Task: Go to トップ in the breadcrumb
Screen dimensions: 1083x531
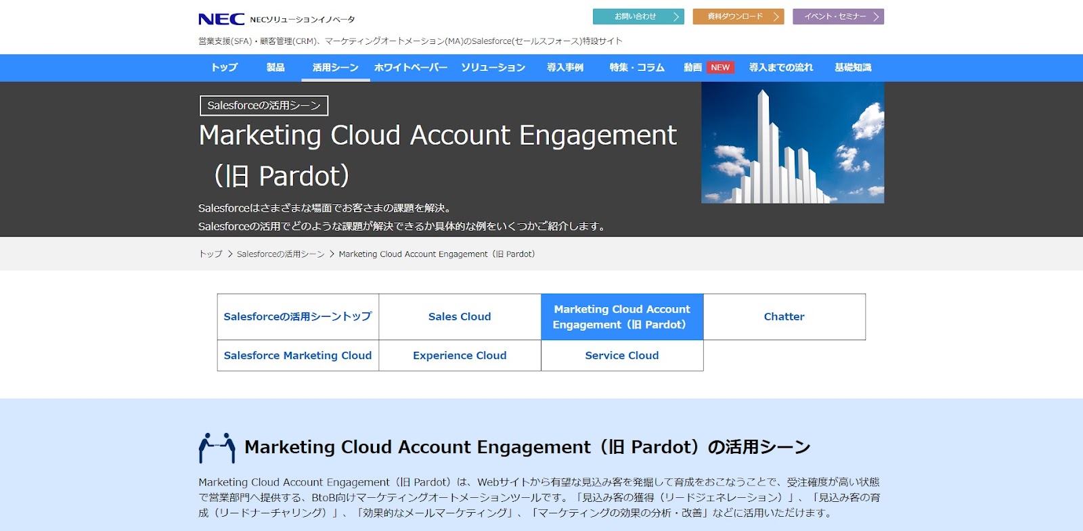Action: pos(211,254)
